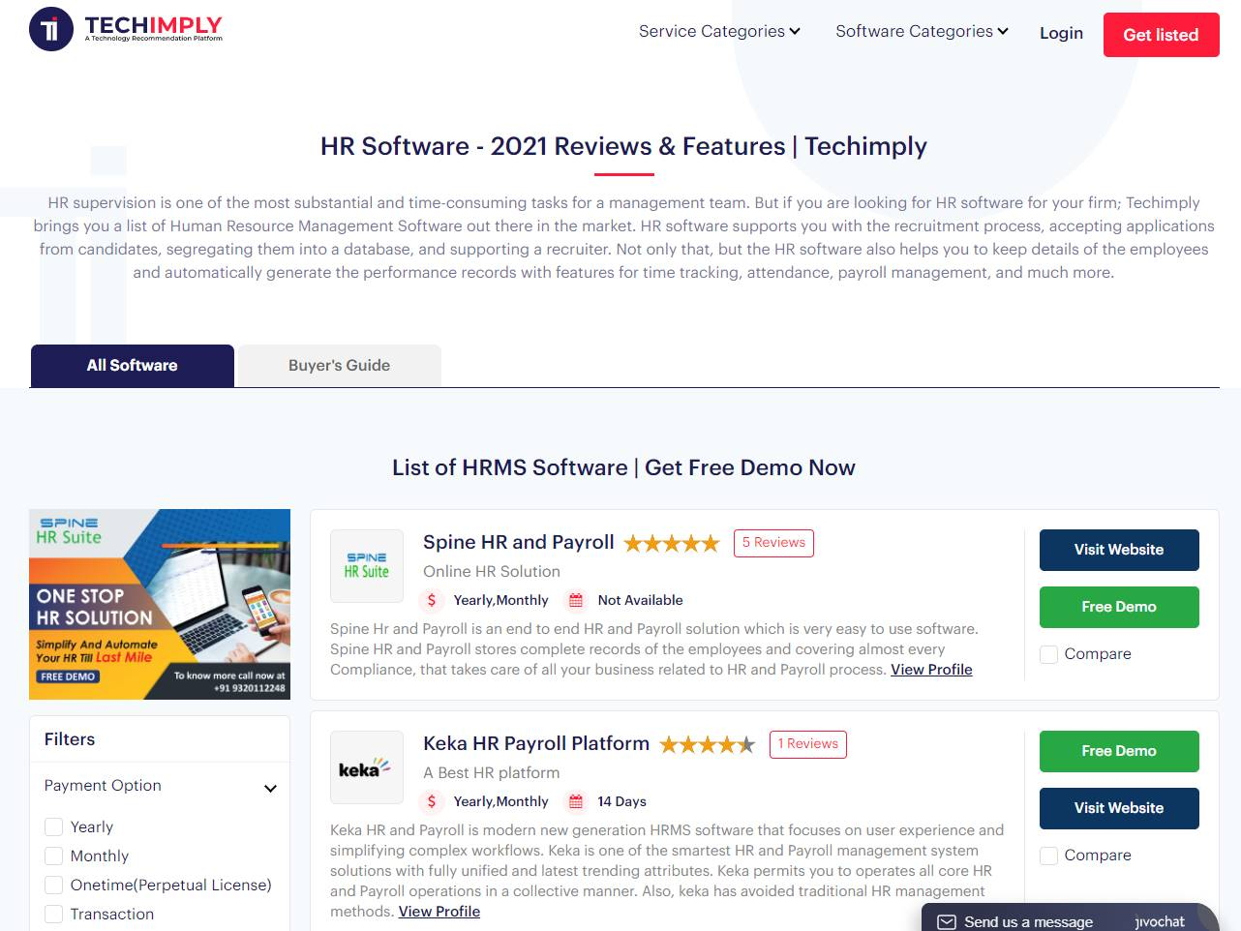This screenshot has height=931, width=1241.
Task: Open the 1 Reviews badge
Action: point(808,744)
